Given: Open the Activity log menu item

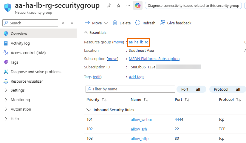Looking at the screenshot, I should pos(20,43).
